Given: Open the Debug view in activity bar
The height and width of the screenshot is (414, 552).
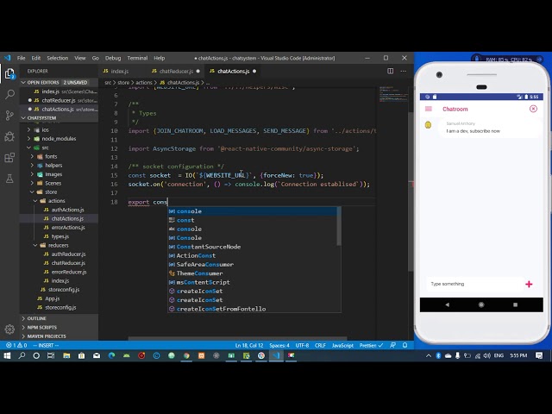Looking at the screenshot, I should (x=9, y=136).
